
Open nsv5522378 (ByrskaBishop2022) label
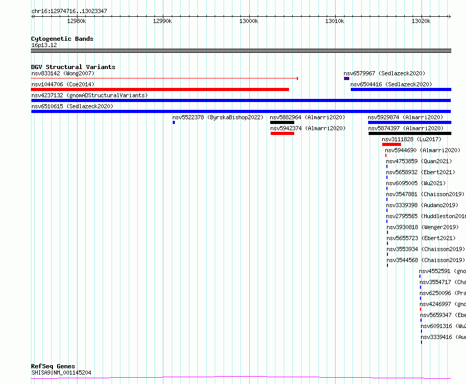click(x=218, y=117)
